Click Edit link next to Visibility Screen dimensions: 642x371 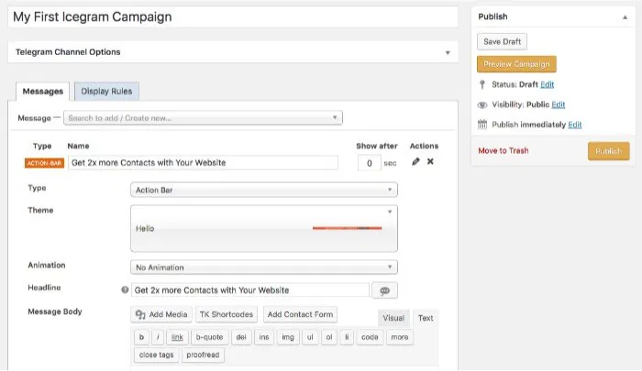point(559,104)
